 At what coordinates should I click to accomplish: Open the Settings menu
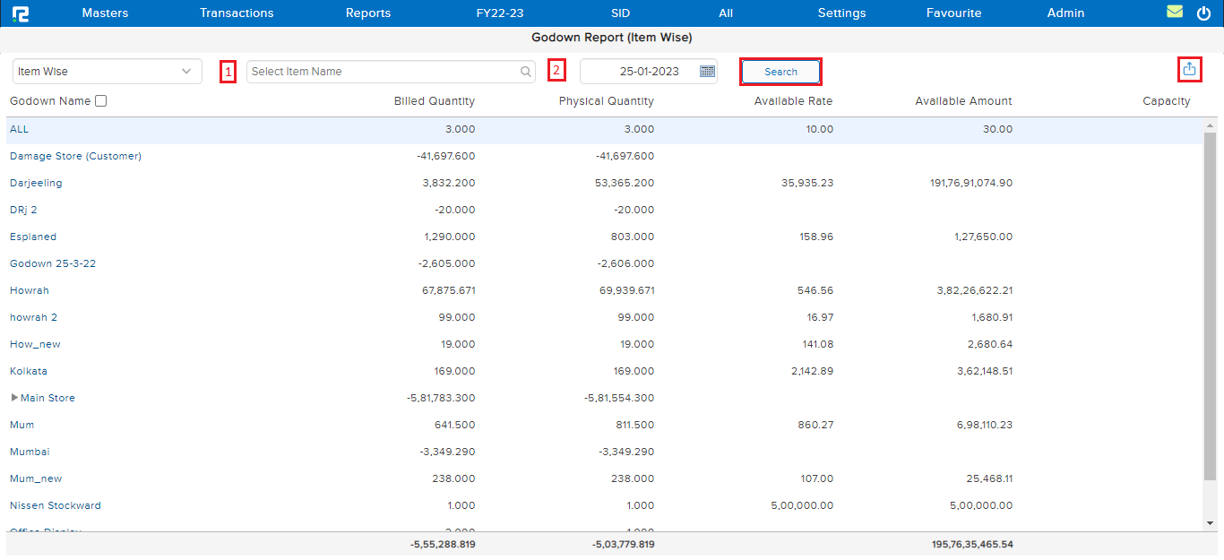tap(841, 13)
